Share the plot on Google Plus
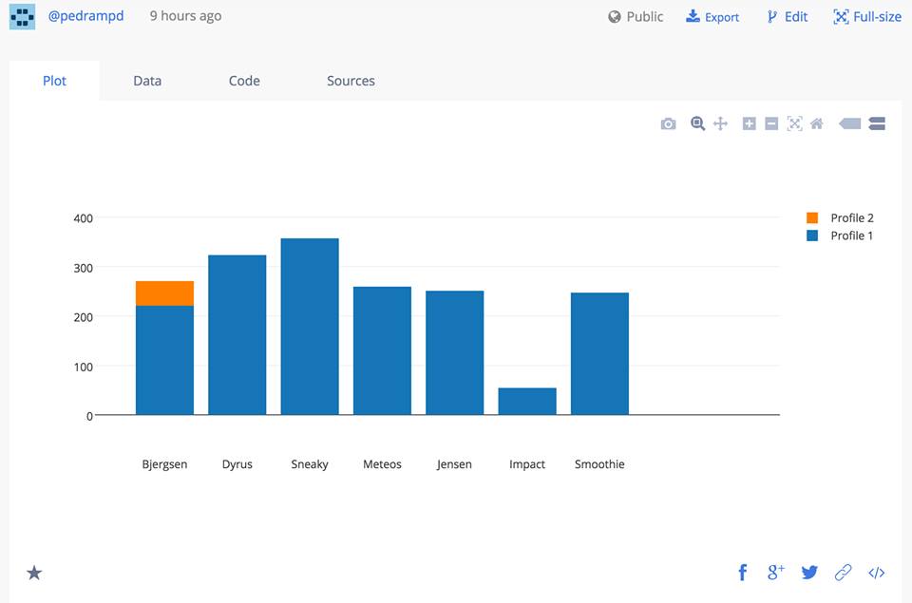The width and height of the screenshot is (912, 603). [776, 573]
